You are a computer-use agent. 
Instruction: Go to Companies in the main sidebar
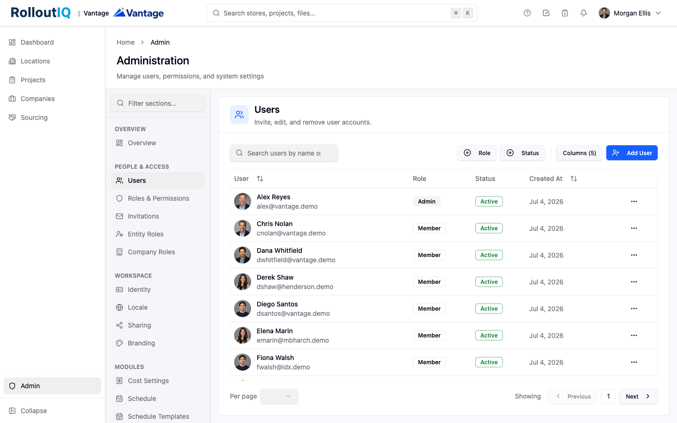pos(52,99)
